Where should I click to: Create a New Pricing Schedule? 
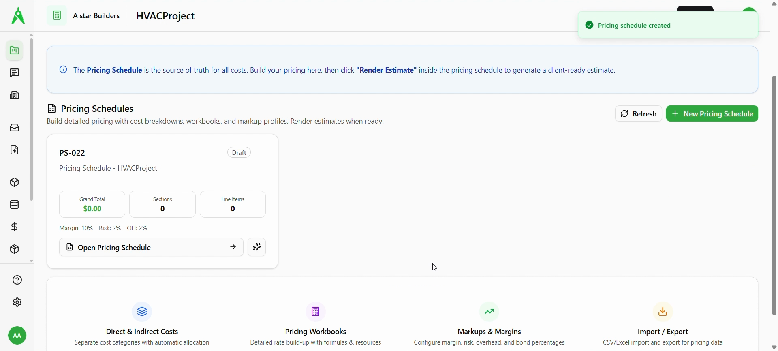pos(712,114)
